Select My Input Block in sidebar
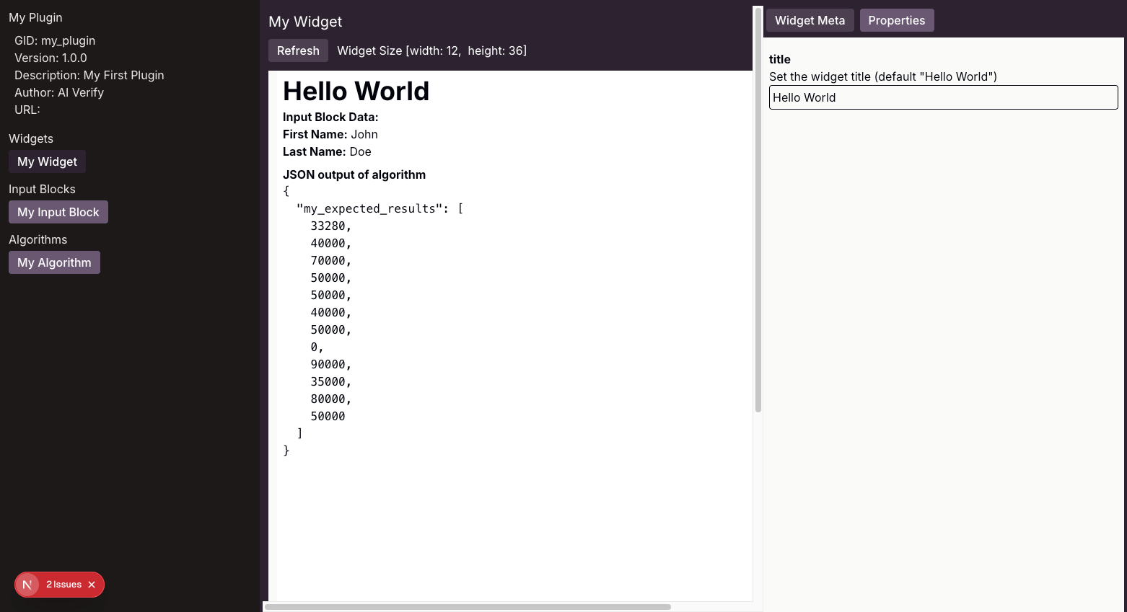The height and width of the screenshot is (612, 1127). [58, 212]
